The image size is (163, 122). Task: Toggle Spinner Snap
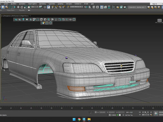(64, 7)
